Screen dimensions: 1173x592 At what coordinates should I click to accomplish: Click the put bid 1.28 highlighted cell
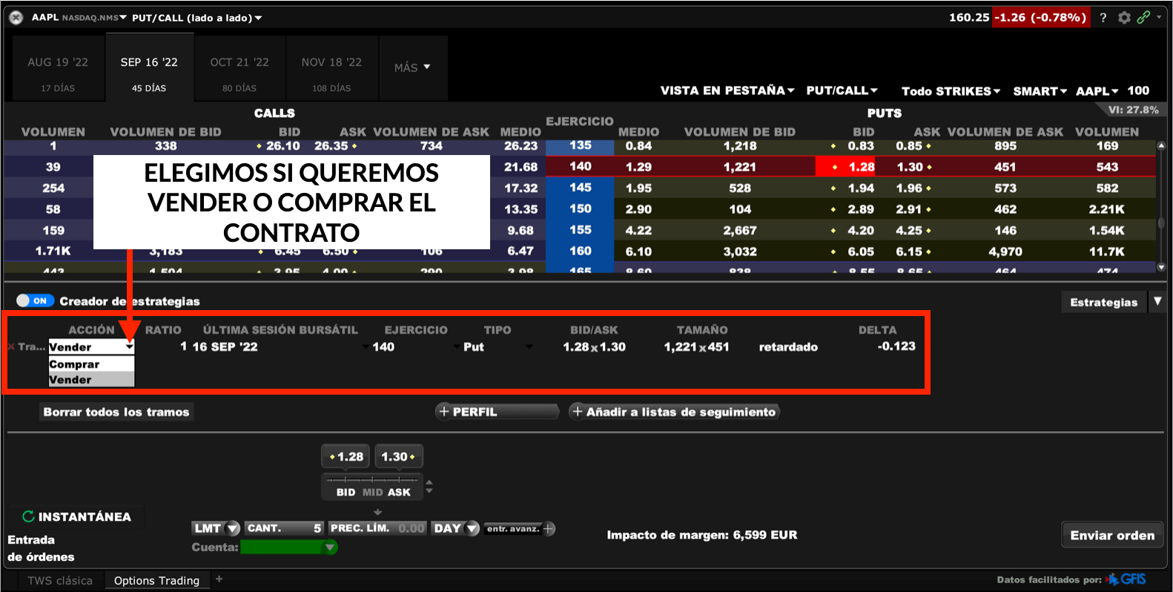[845, 166]
